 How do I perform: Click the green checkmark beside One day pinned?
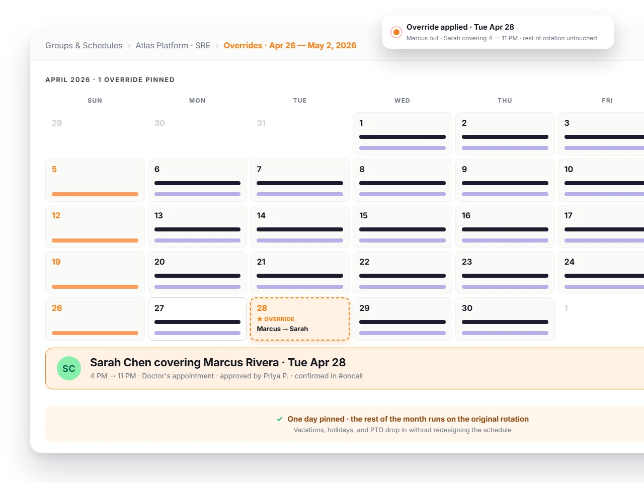tap(279, 419)
